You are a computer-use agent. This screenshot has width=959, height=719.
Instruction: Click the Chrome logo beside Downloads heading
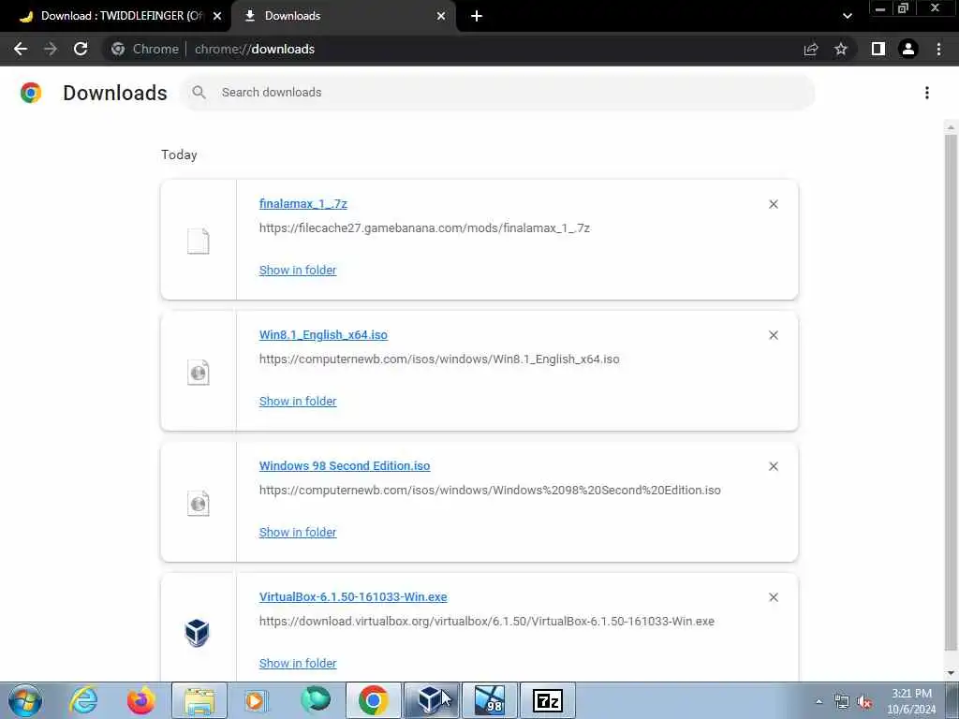[31, 93]
